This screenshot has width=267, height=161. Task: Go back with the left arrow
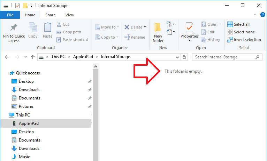[7, 57]
